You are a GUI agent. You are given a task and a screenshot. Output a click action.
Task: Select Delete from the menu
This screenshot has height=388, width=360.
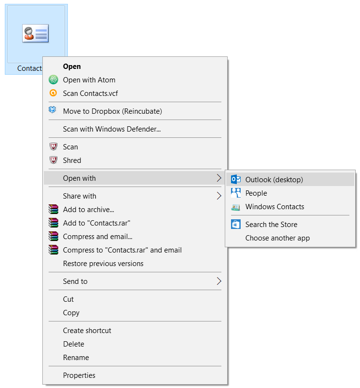pyautogui.click(x=135, y=344)
